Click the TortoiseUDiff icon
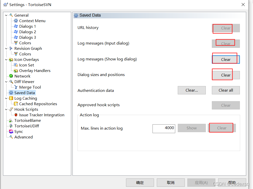253x189 pixels. pos(11,126)
